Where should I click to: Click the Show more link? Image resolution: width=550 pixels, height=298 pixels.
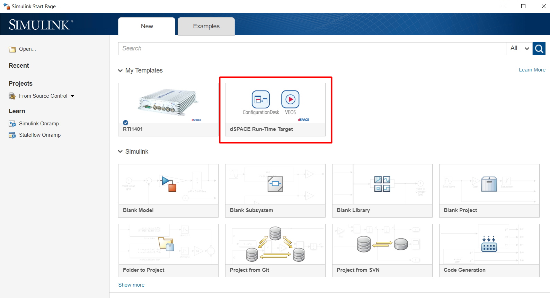(131, 285)
